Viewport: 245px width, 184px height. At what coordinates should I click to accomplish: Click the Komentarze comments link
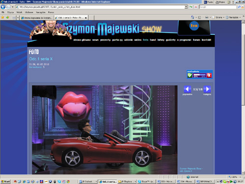tap(35, 67)
